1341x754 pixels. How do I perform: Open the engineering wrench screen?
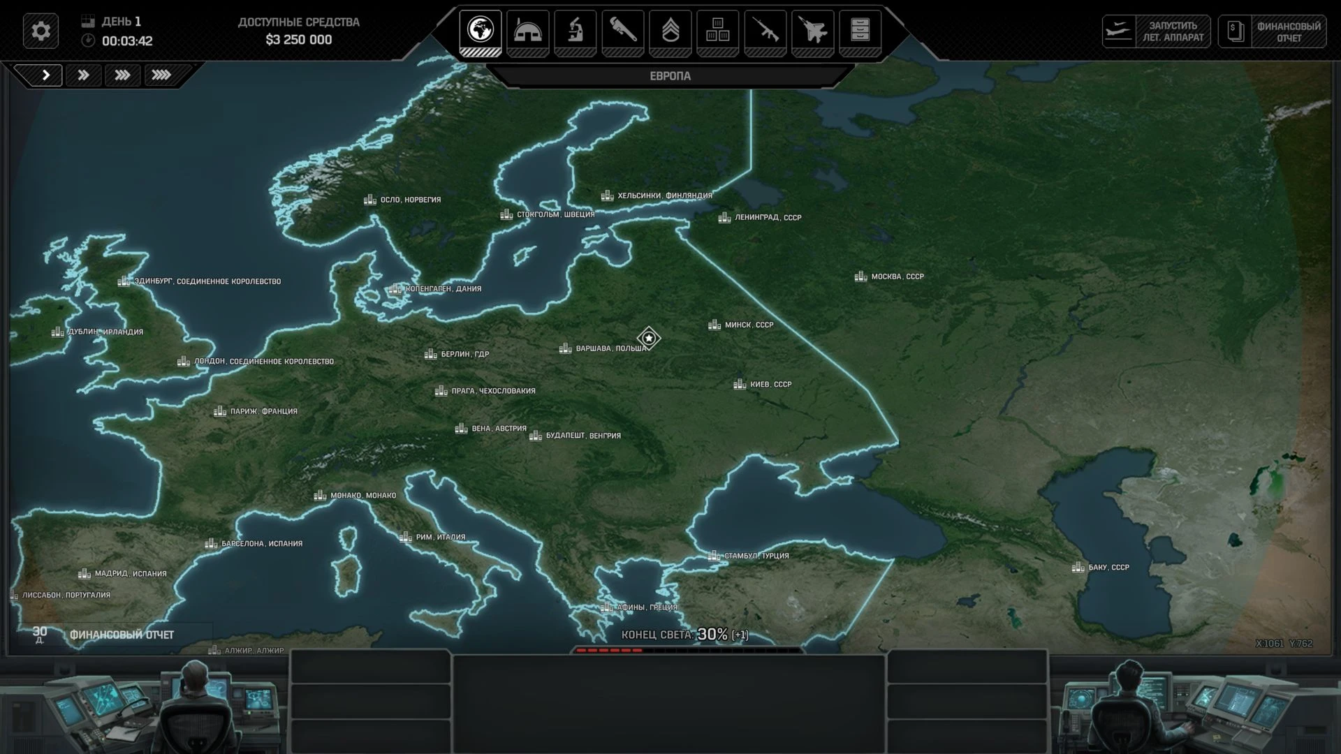tap(622, 31)
